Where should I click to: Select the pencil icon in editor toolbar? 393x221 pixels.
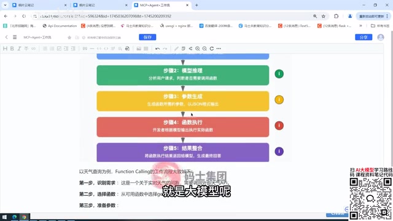(x=176, y=48)
